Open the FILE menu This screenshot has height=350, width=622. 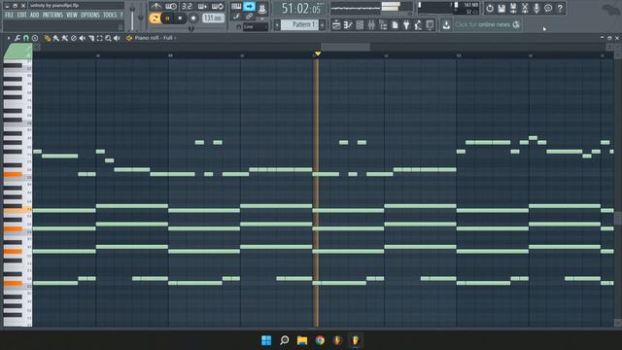9,16
